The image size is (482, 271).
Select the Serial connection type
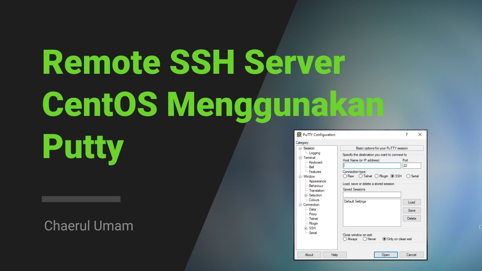pos(409,176)
